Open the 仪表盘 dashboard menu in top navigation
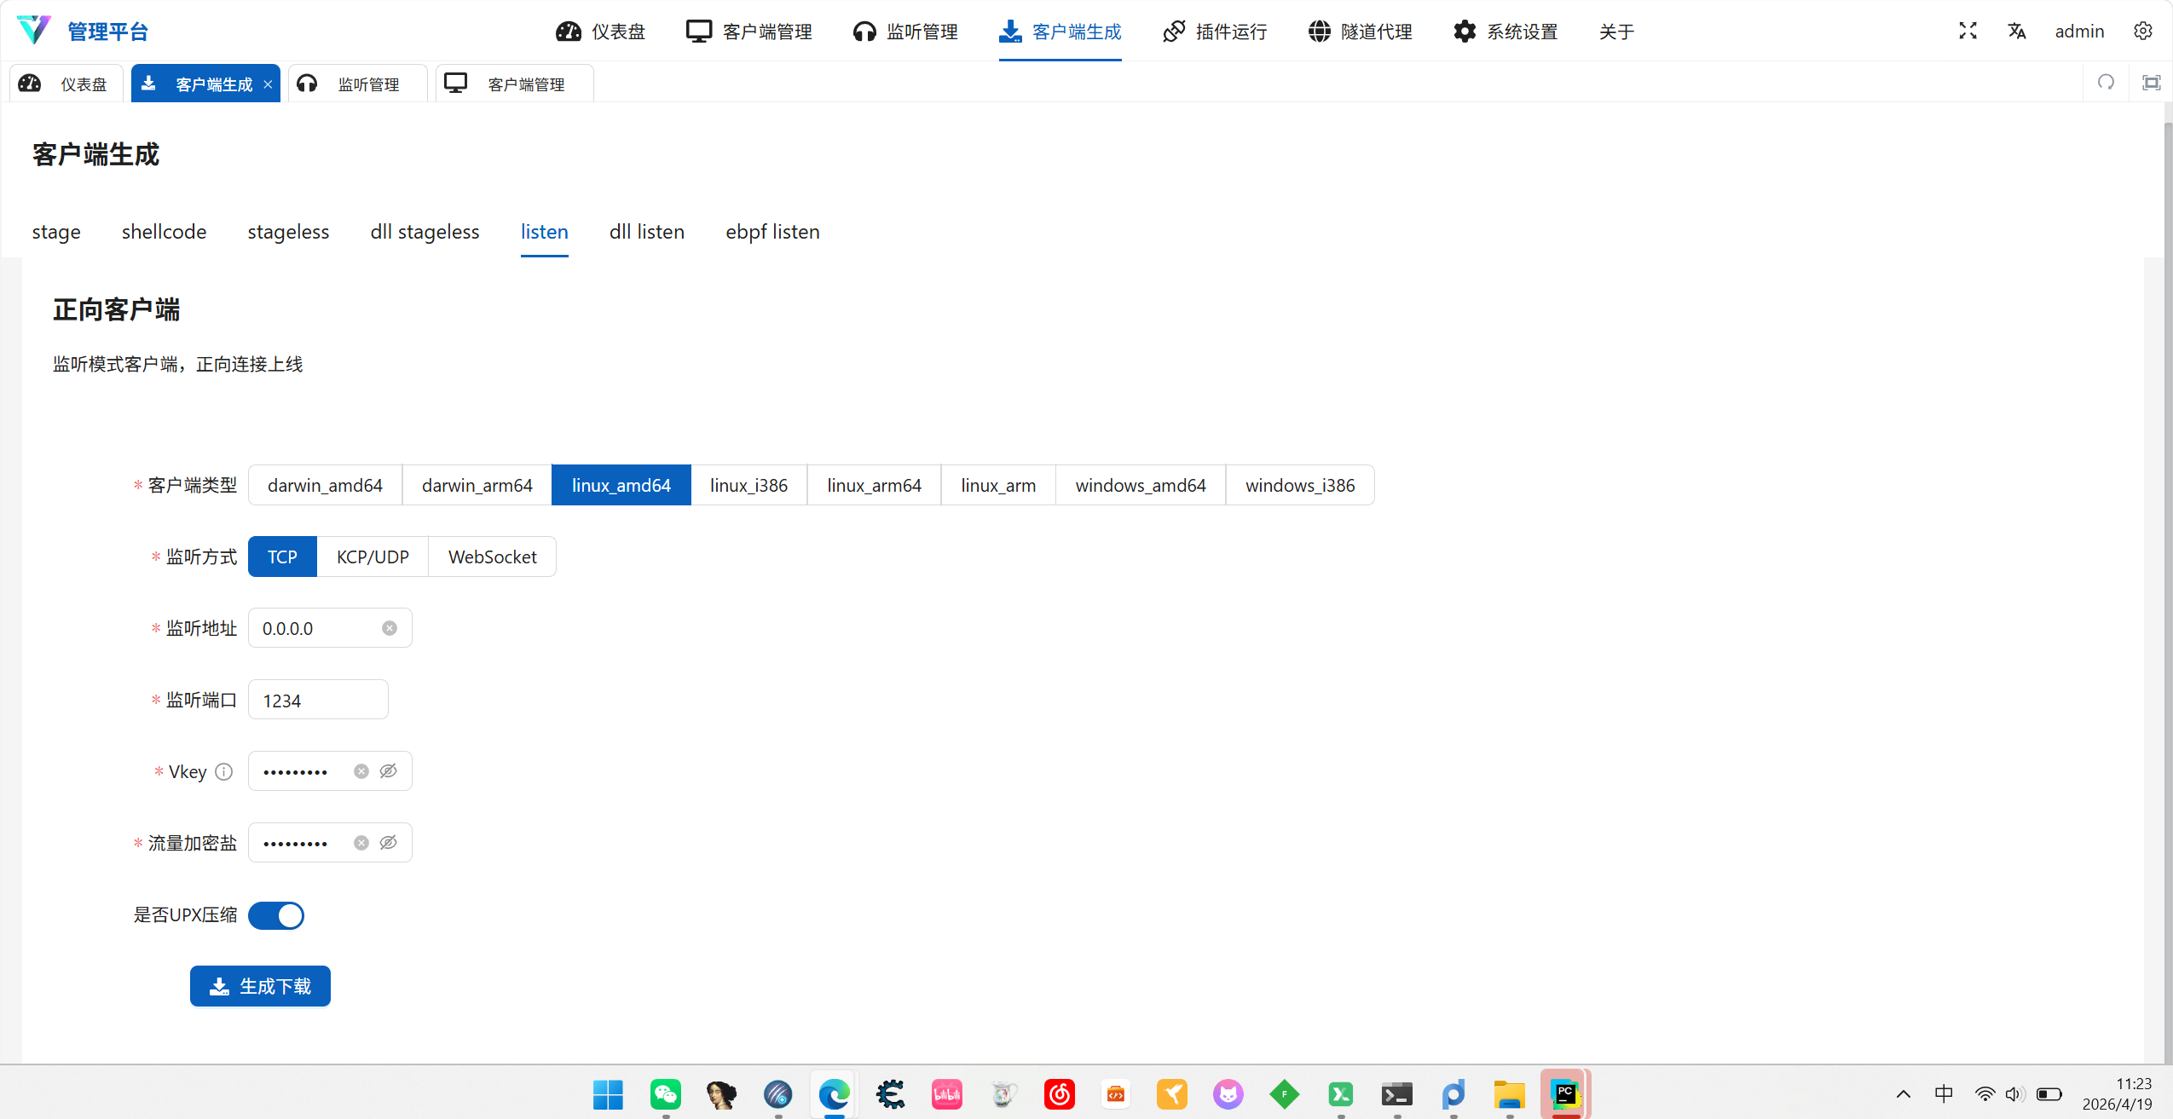Viewport: 2173px width, 1119px height. pos(601,32)
